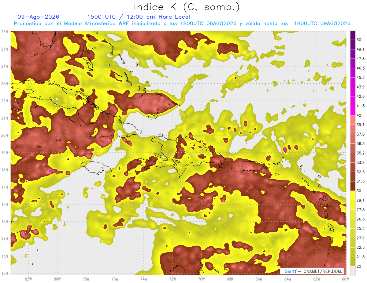Click the 60W longitude label
The height and width of the screenshot is (283, 367).
[346, 279]
